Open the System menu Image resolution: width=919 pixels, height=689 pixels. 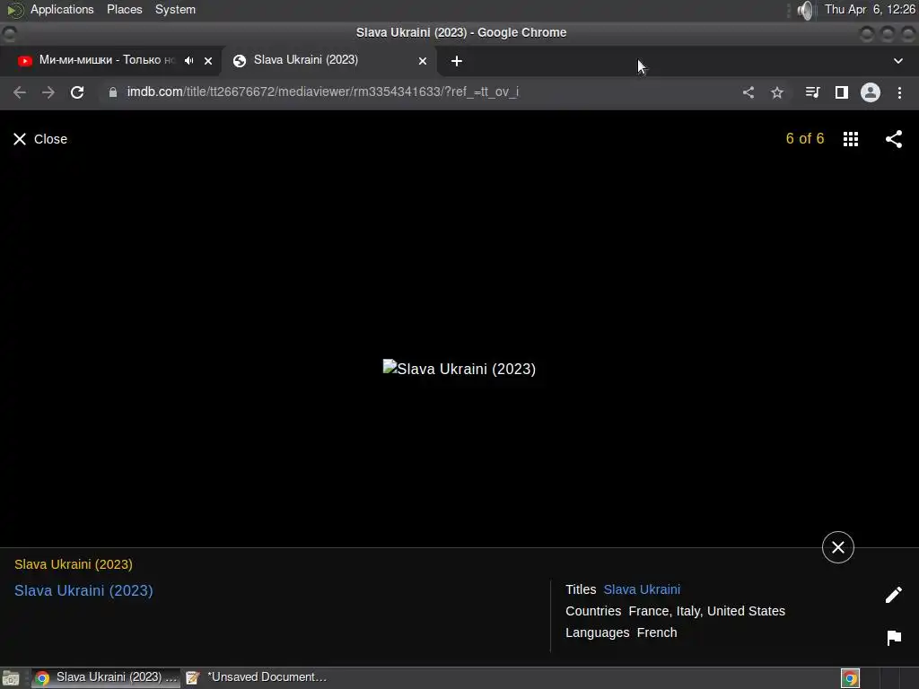tap(175, 9)
